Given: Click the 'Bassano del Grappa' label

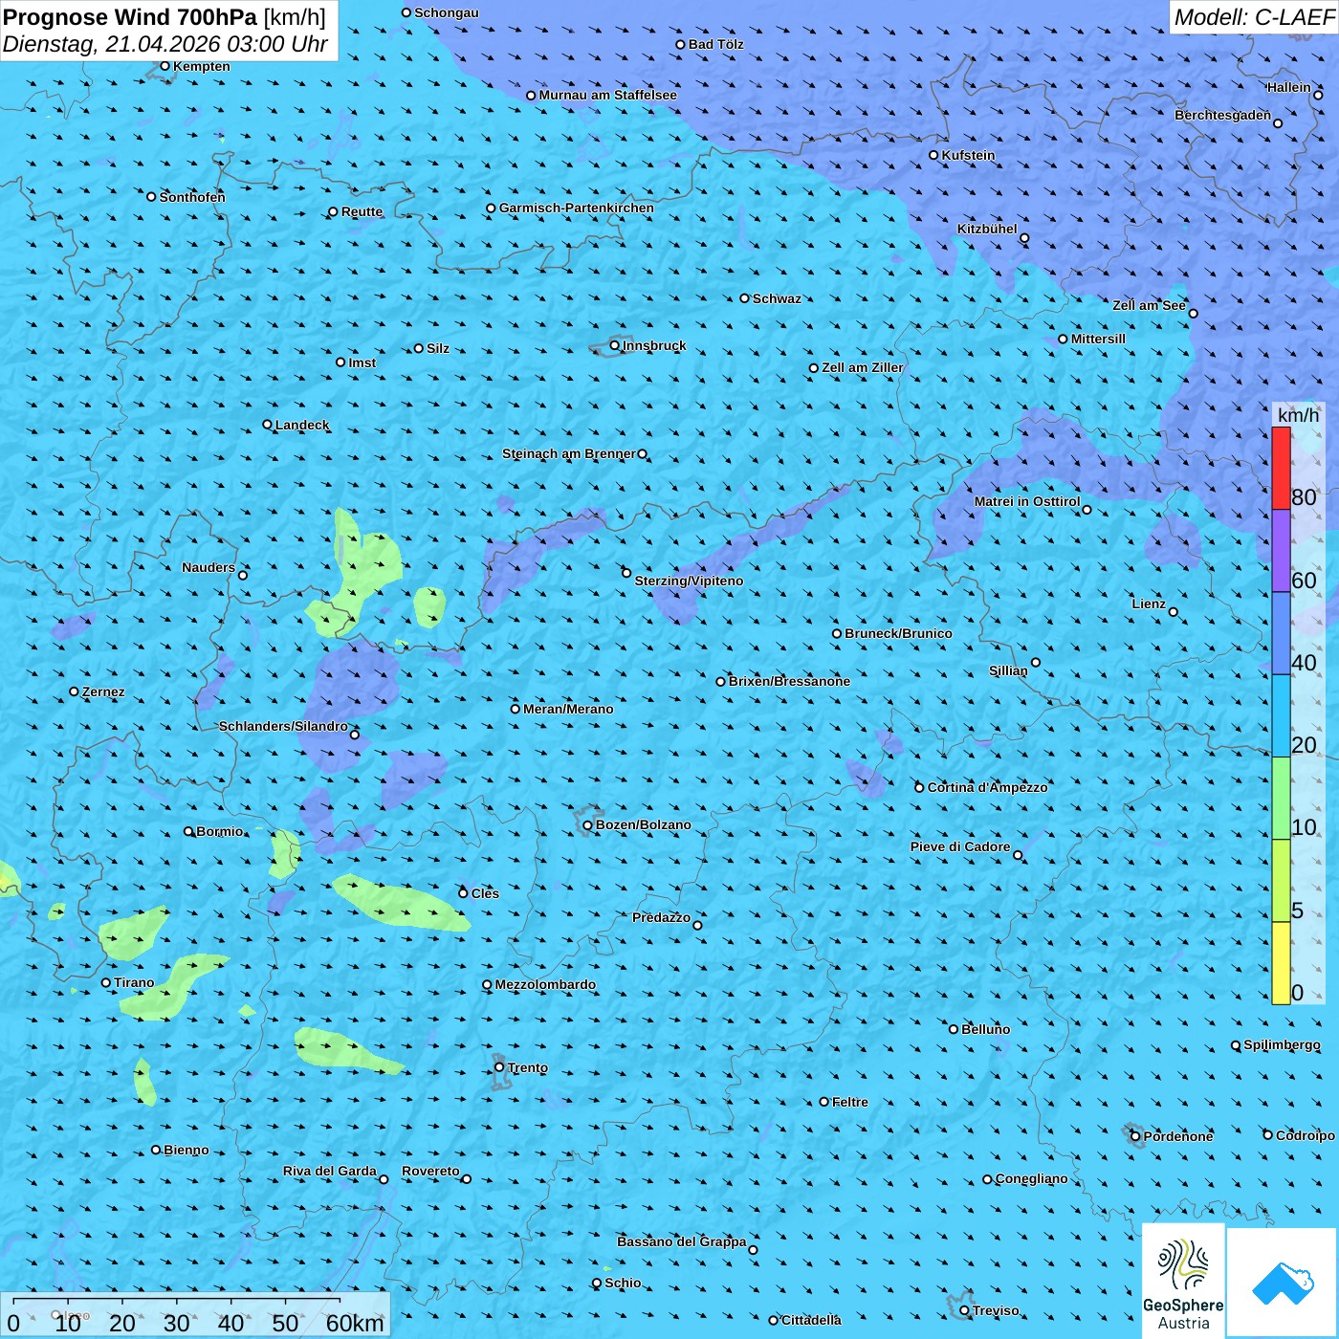Looking at the screenshot, I should [x=682, y=1241].
